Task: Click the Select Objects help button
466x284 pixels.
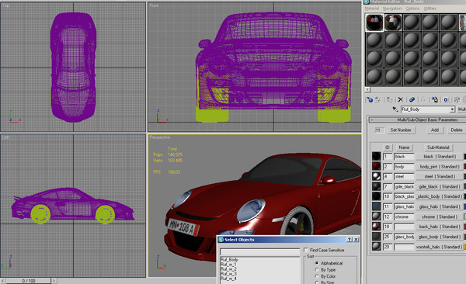Action: (349, 240)
